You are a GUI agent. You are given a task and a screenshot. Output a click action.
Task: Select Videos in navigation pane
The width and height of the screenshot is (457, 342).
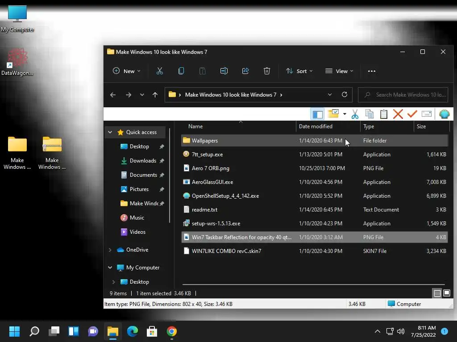(137, 232)
